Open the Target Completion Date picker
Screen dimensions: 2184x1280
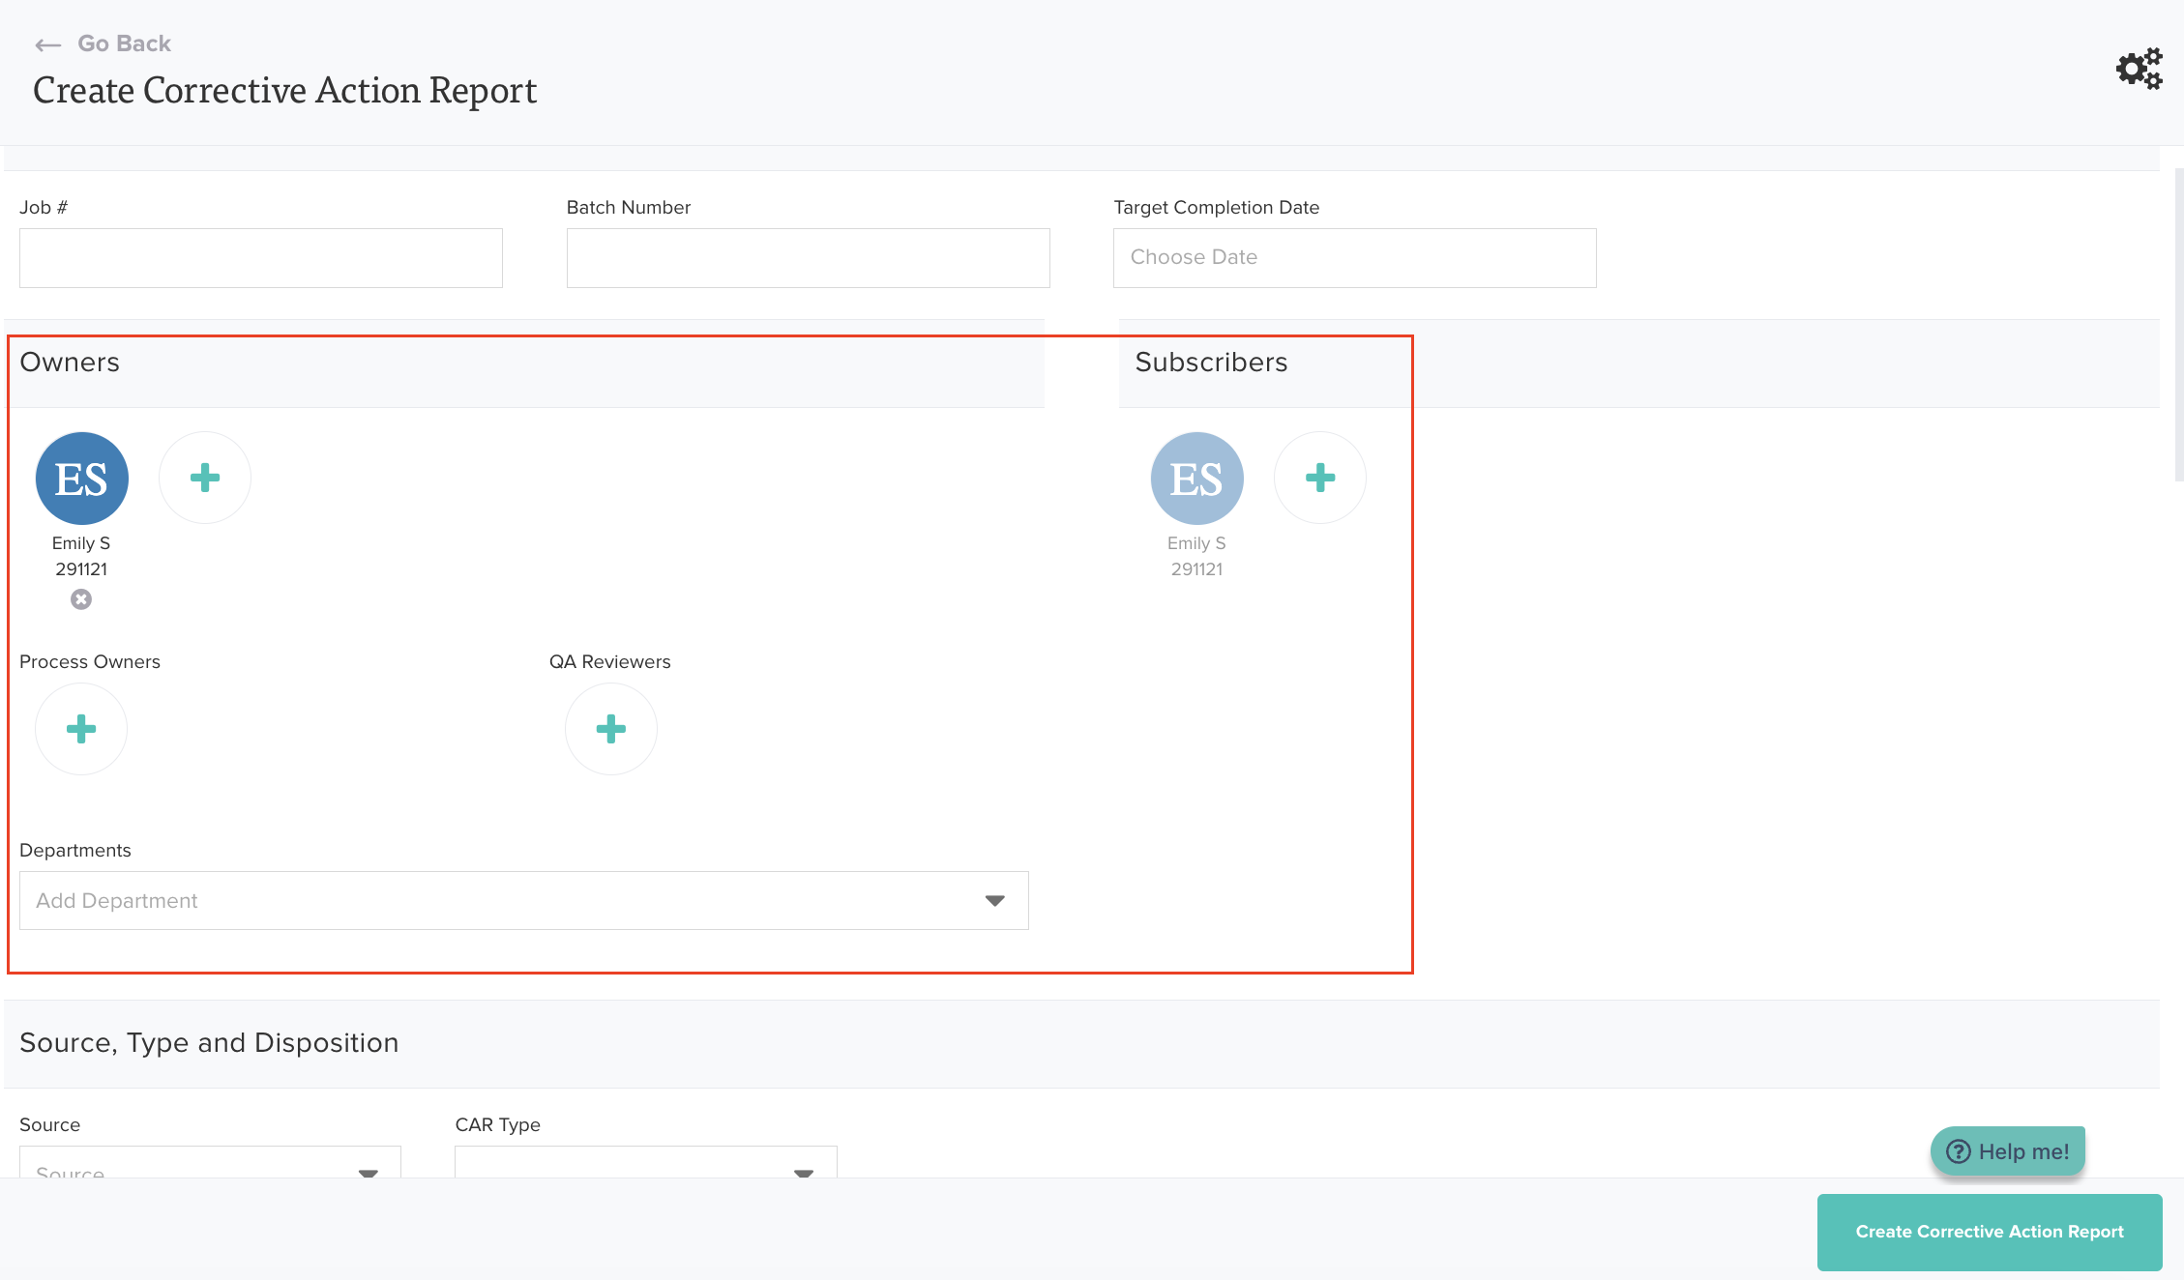click(1354, 258)
